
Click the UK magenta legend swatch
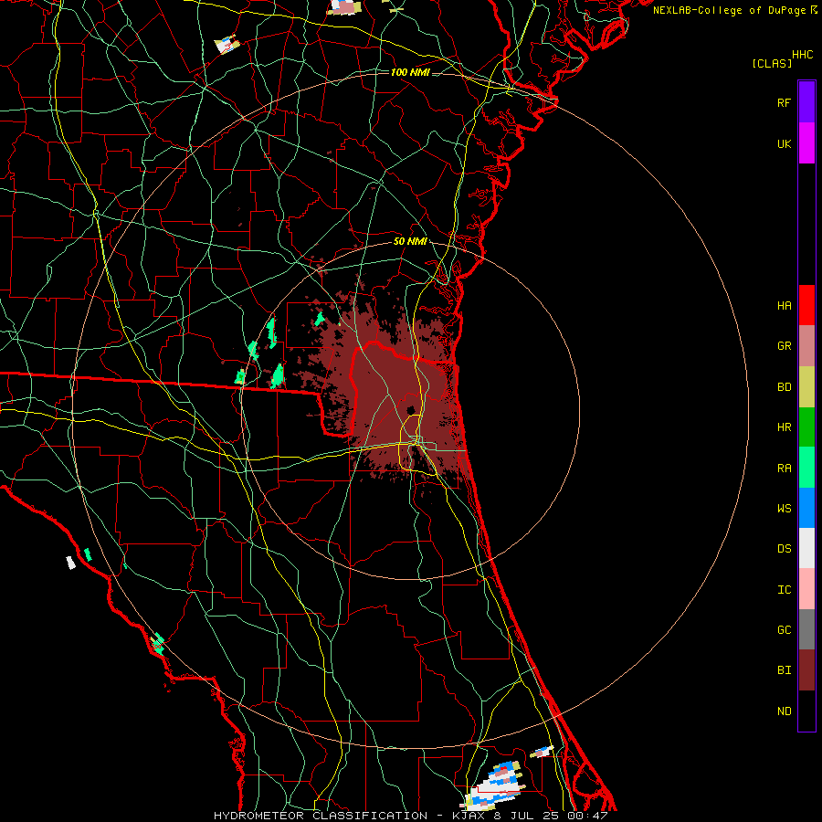click(806, 143)
